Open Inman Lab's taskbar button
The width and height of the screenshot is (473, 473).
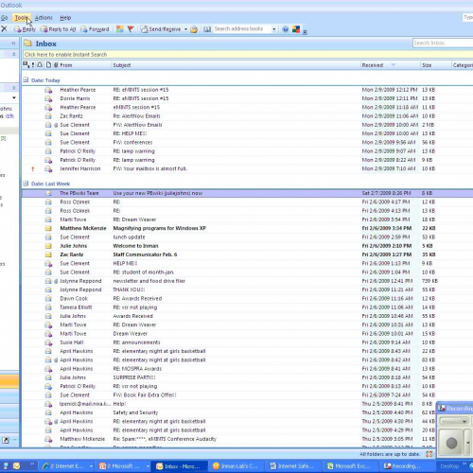(x=236, y=466)
